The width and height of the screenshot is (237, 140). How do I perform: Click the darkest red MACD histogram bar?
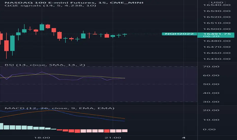[77, 131]
